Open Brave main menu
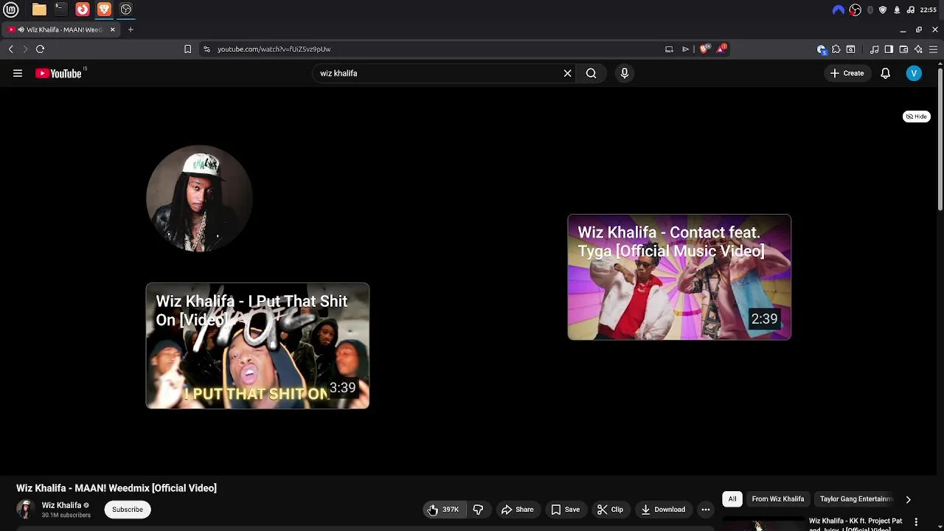Viewport: 944px width, 531px height. (933, 49)
